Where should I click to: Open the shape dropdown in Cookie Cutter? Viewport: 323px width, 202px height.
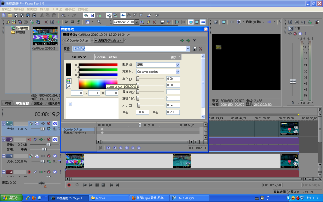click(178, 65)
